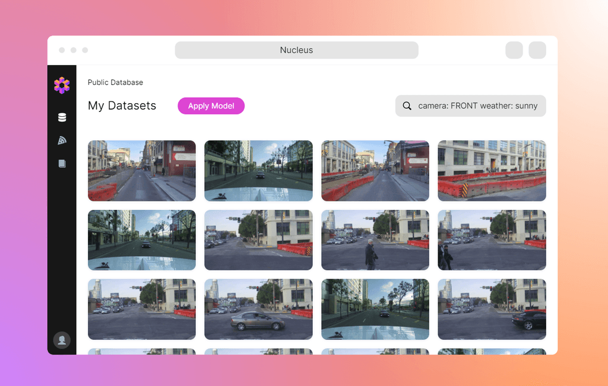This screenshot has height=386, width=608.
Task: Click the user profile avatar at sidebar bottom
Action: 62,340
